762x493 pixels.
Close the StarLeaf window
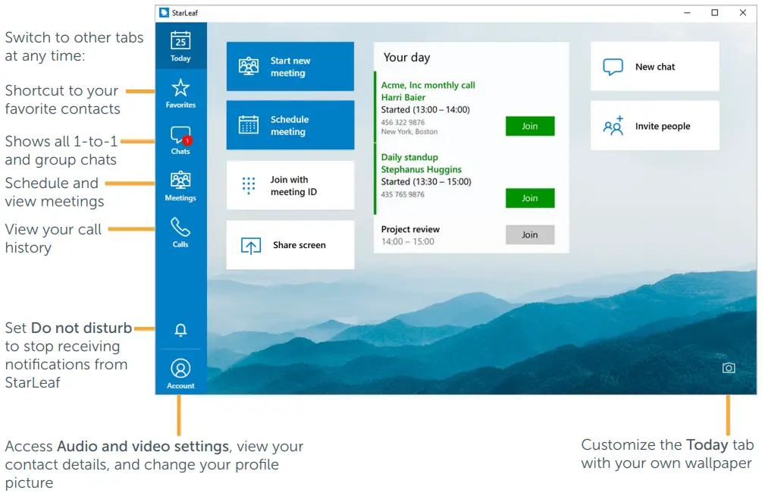742,13
